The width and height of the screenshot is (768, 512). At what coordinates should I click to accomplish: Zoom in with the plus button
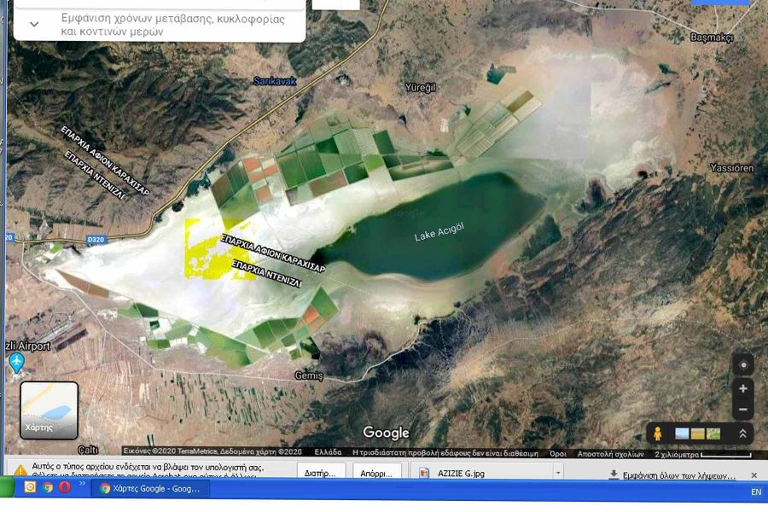coord(742,388)
